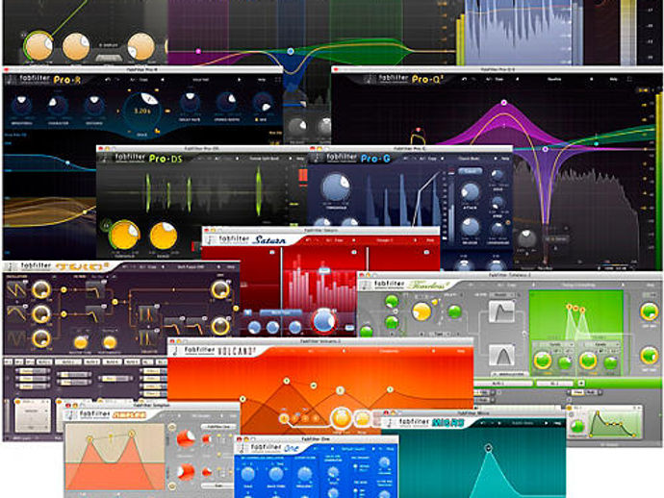Click the big red-ringed drive knob in Saturn
The image size is (664, 498).
324,321
